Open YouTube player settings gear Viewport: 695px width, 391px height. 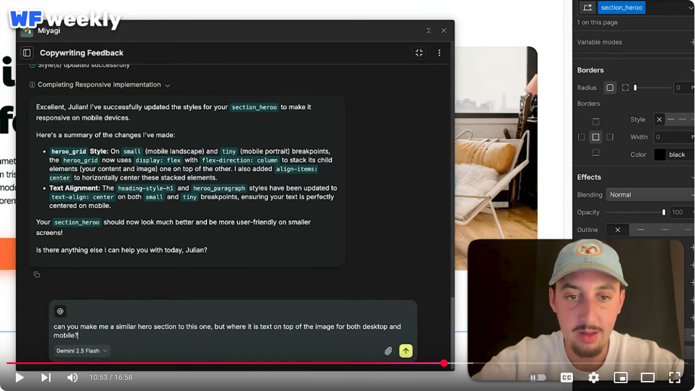[x=594, y=377]
